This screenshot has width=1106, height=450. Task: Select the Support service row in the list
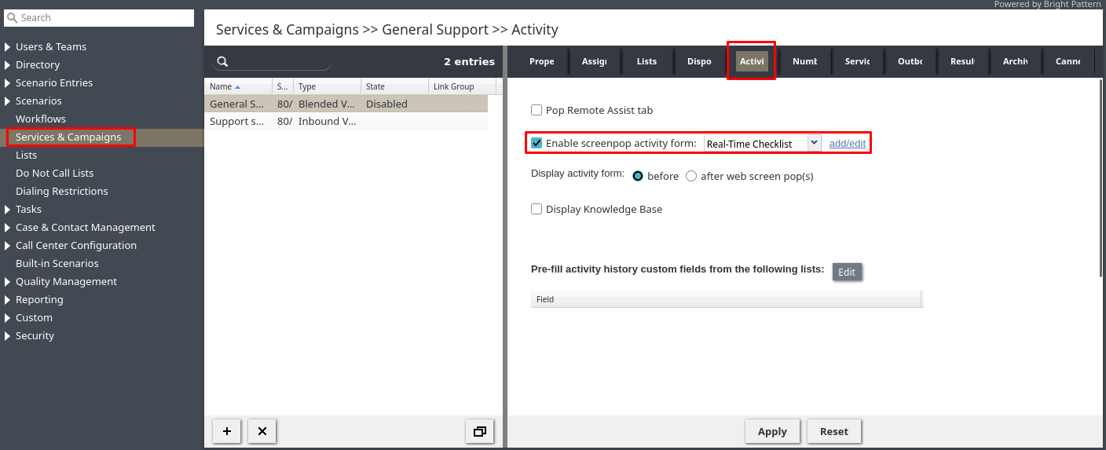coord(237,122)
